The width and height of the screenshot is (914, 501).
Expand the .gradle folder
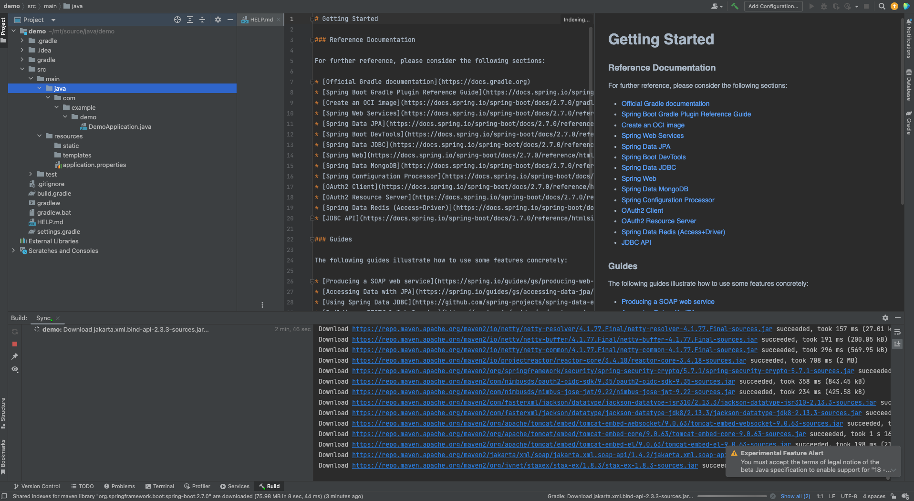point(22,41)
